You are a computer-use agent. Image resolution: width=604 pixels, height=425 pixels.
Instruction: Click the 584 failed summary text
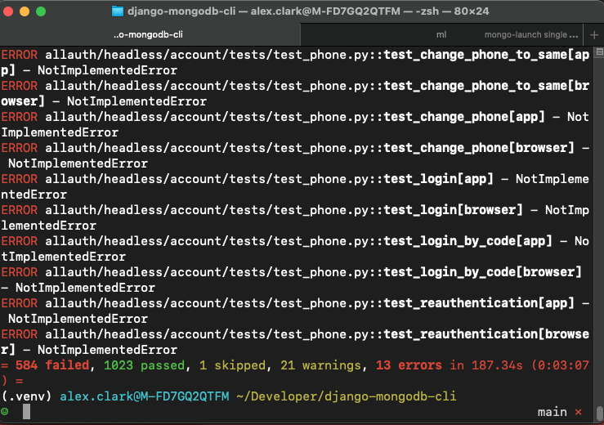click(x=52, y=365)
